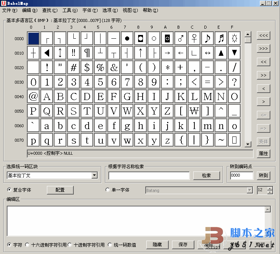Select the pilcrow paragraph sign cell
This screenshot has width=280, height=254.
(87, 53)
